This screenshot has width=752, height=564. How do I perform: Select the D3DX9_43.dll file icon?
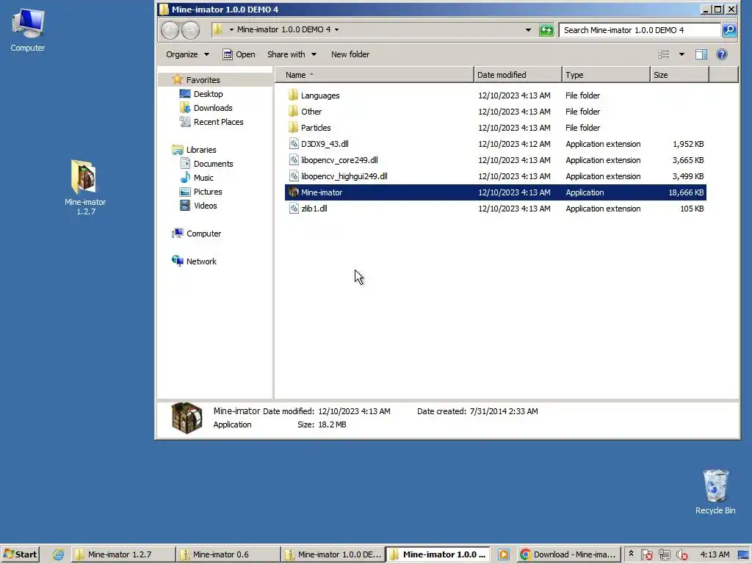click(x=294, y=143)
